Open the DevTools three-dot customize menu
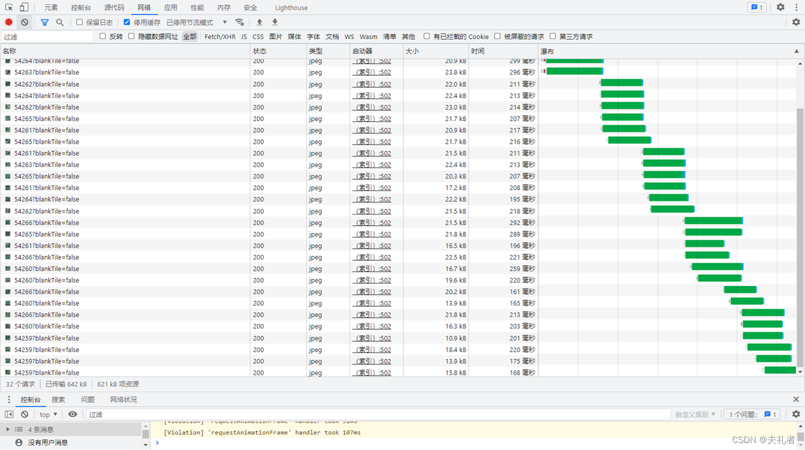The width and height of the screenshot is (805, 450). click(796, 8)
